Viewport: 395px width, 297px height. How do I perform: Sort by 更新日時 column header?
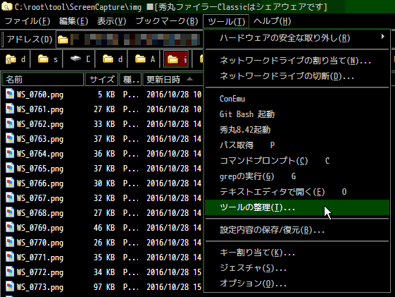pos(173,80)
